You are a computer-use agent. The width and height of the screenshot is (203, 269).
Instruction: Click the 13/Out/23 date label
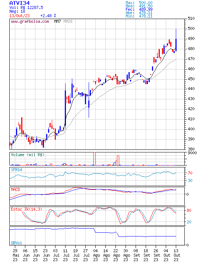click(x=19, y=16)
